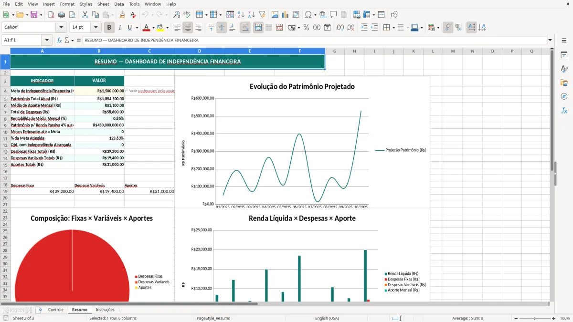Add a new sheet with plus button

(40, 310)
